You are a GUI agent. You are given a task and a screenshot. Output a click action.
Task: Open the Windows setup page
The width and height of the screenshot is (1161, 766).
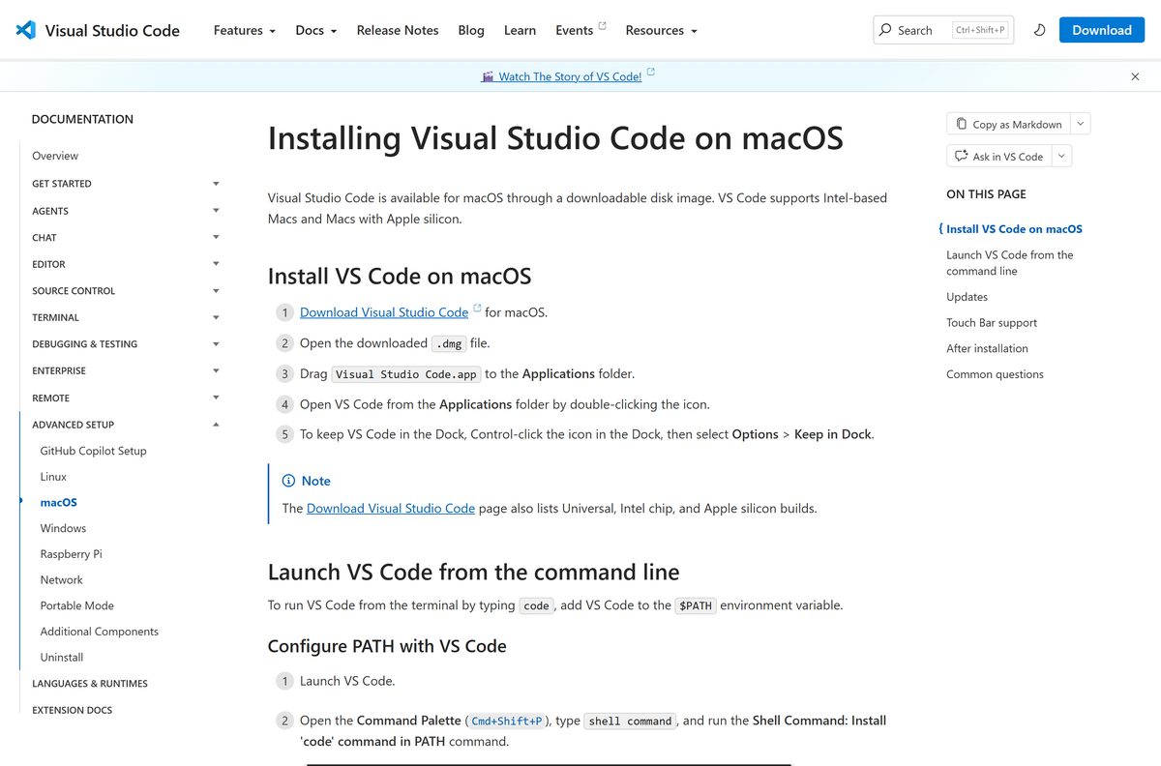coord(63,528)
